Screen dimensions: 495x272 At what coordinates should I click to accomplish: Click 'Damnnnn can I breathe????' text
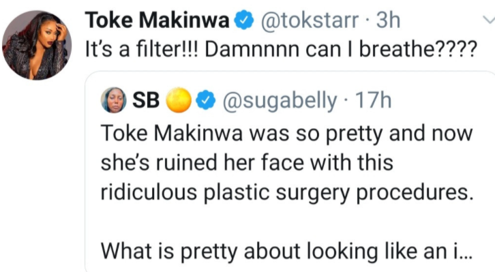[x=341, y=49]
